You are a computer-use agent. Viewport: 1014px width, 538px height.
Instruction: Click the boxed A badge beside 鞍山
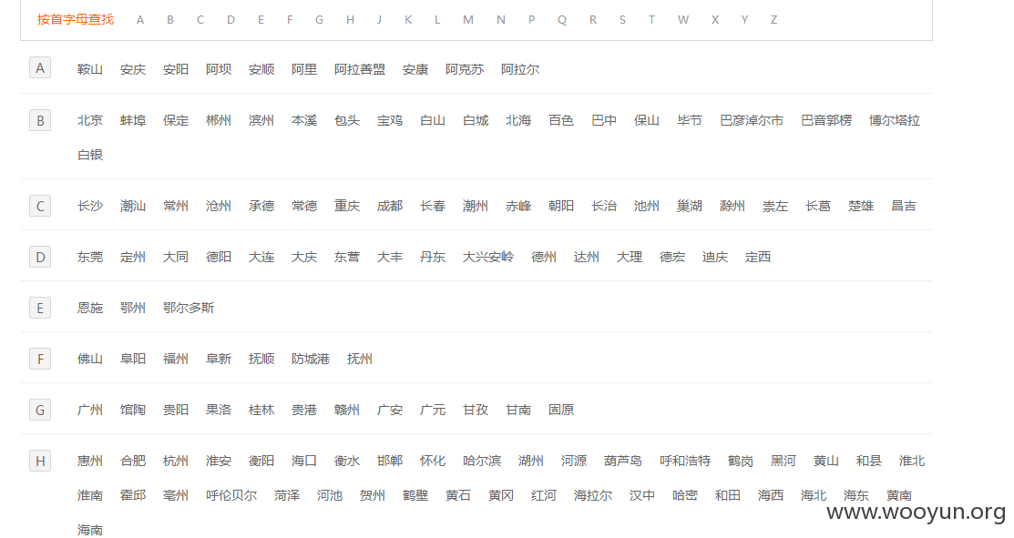coord(40,68)
